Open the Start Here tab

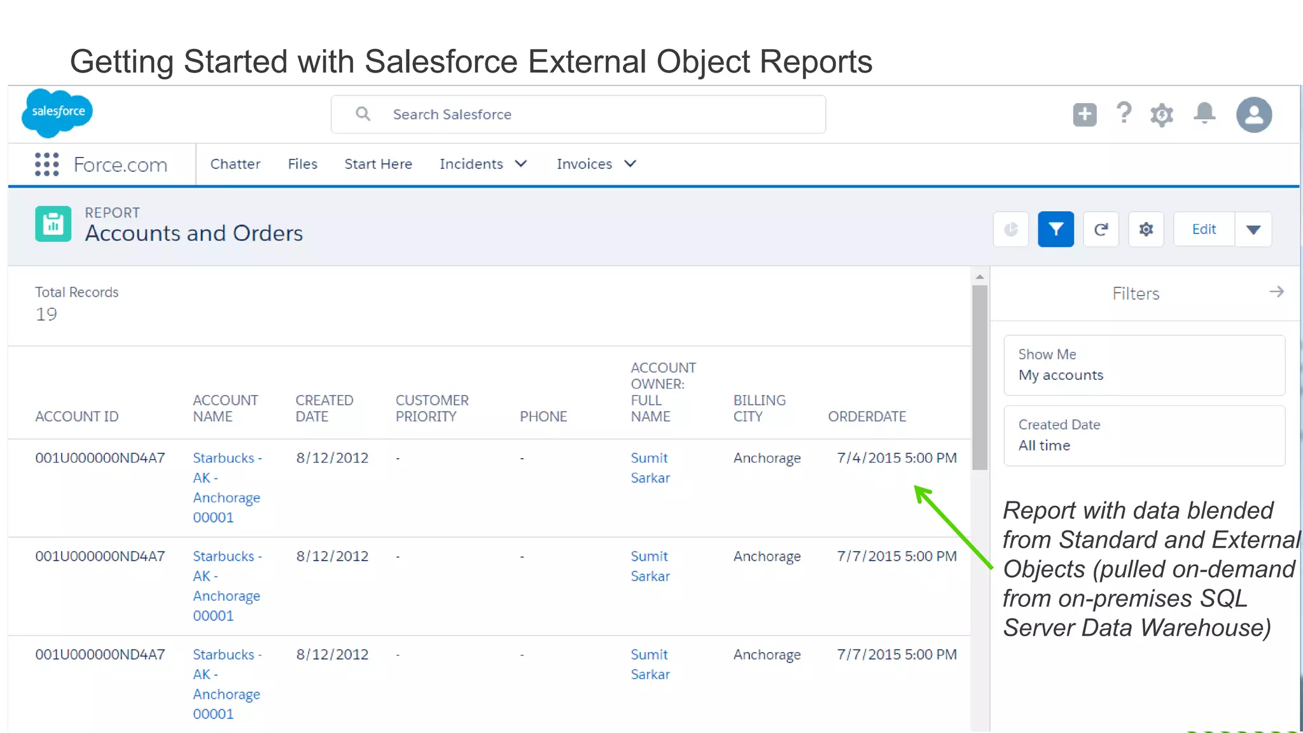379,164
